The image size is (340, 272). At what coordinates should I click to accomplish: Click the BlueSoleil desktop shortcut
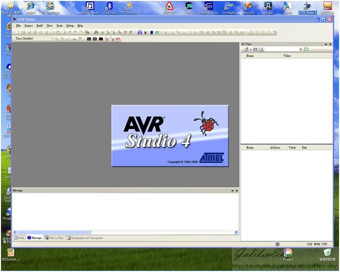coord(110,8)
